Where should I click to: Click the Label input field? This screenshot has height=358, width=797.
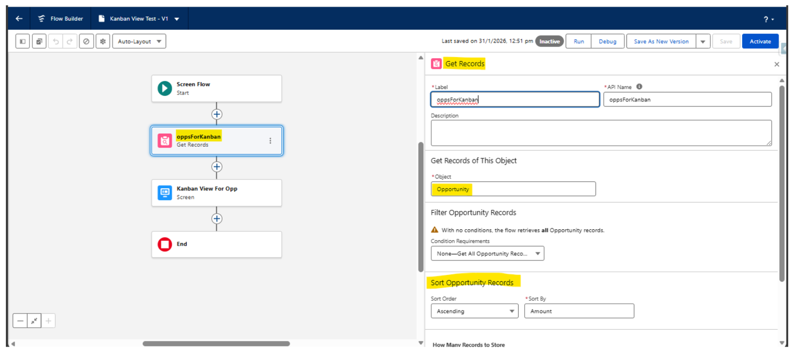[515, 99]
